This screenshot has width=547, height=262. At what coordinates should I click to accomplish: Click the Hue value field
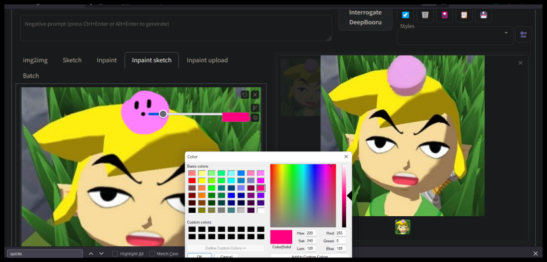[311, 233]
